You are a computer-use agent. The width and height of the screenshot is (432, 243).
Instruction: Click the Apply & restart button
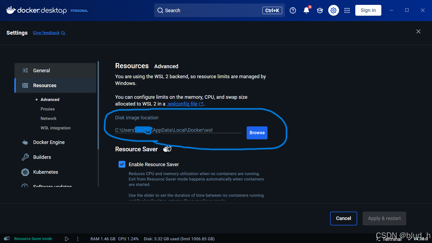[384, 218]
